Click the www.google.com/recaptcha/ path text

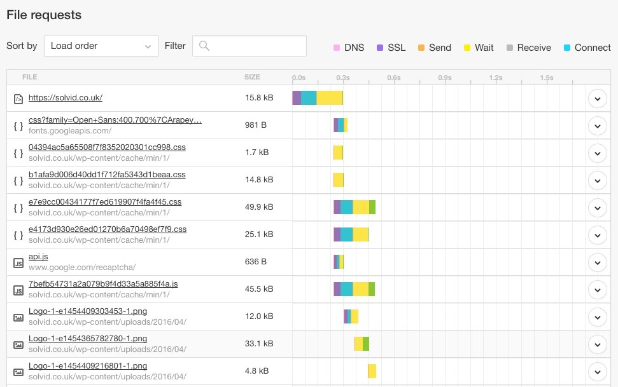(x=82, y=268)
